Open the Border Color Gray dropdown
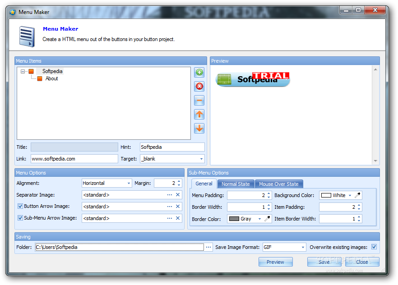The width and height of the screenshot is (398, 285). [259, 219]
